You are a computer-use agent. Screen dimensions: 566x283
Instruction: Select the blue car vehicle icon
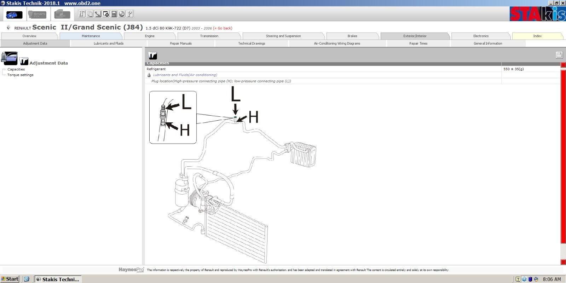[x=14, y=15]
